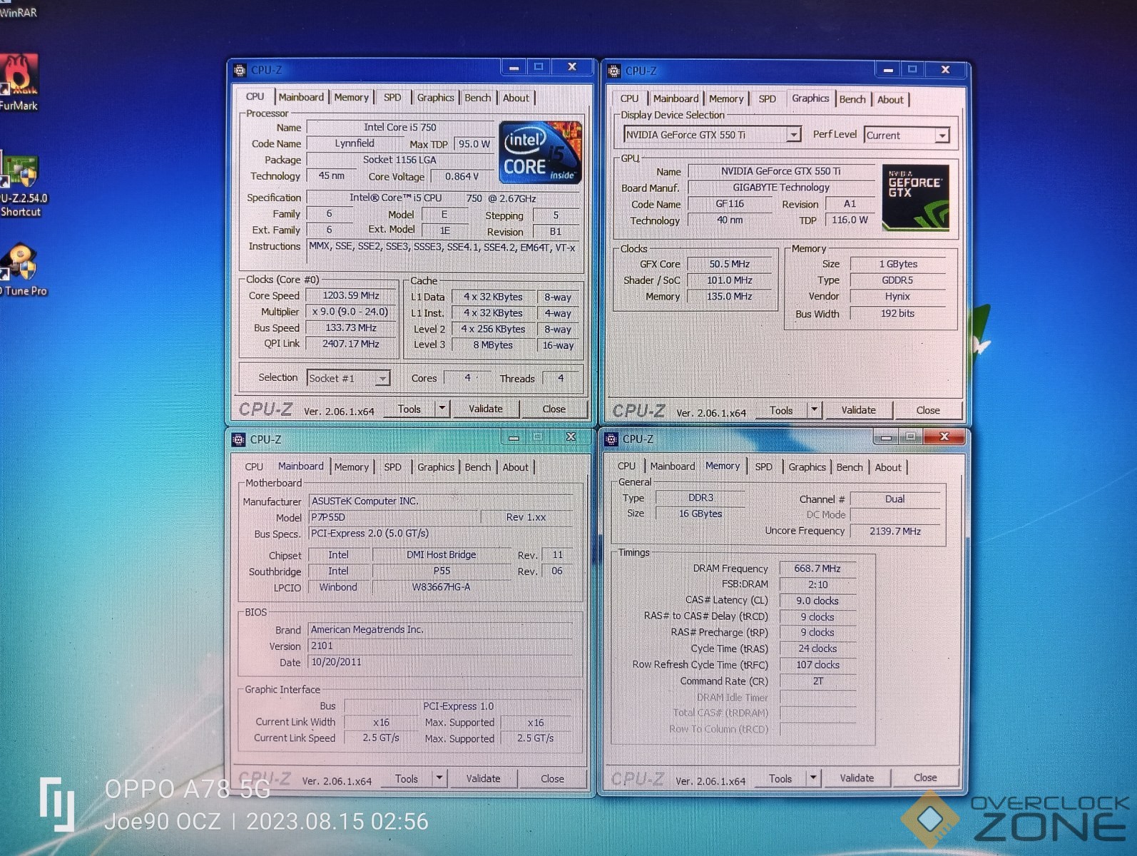Expand Tools arrow in CPU window

point(442,409)
